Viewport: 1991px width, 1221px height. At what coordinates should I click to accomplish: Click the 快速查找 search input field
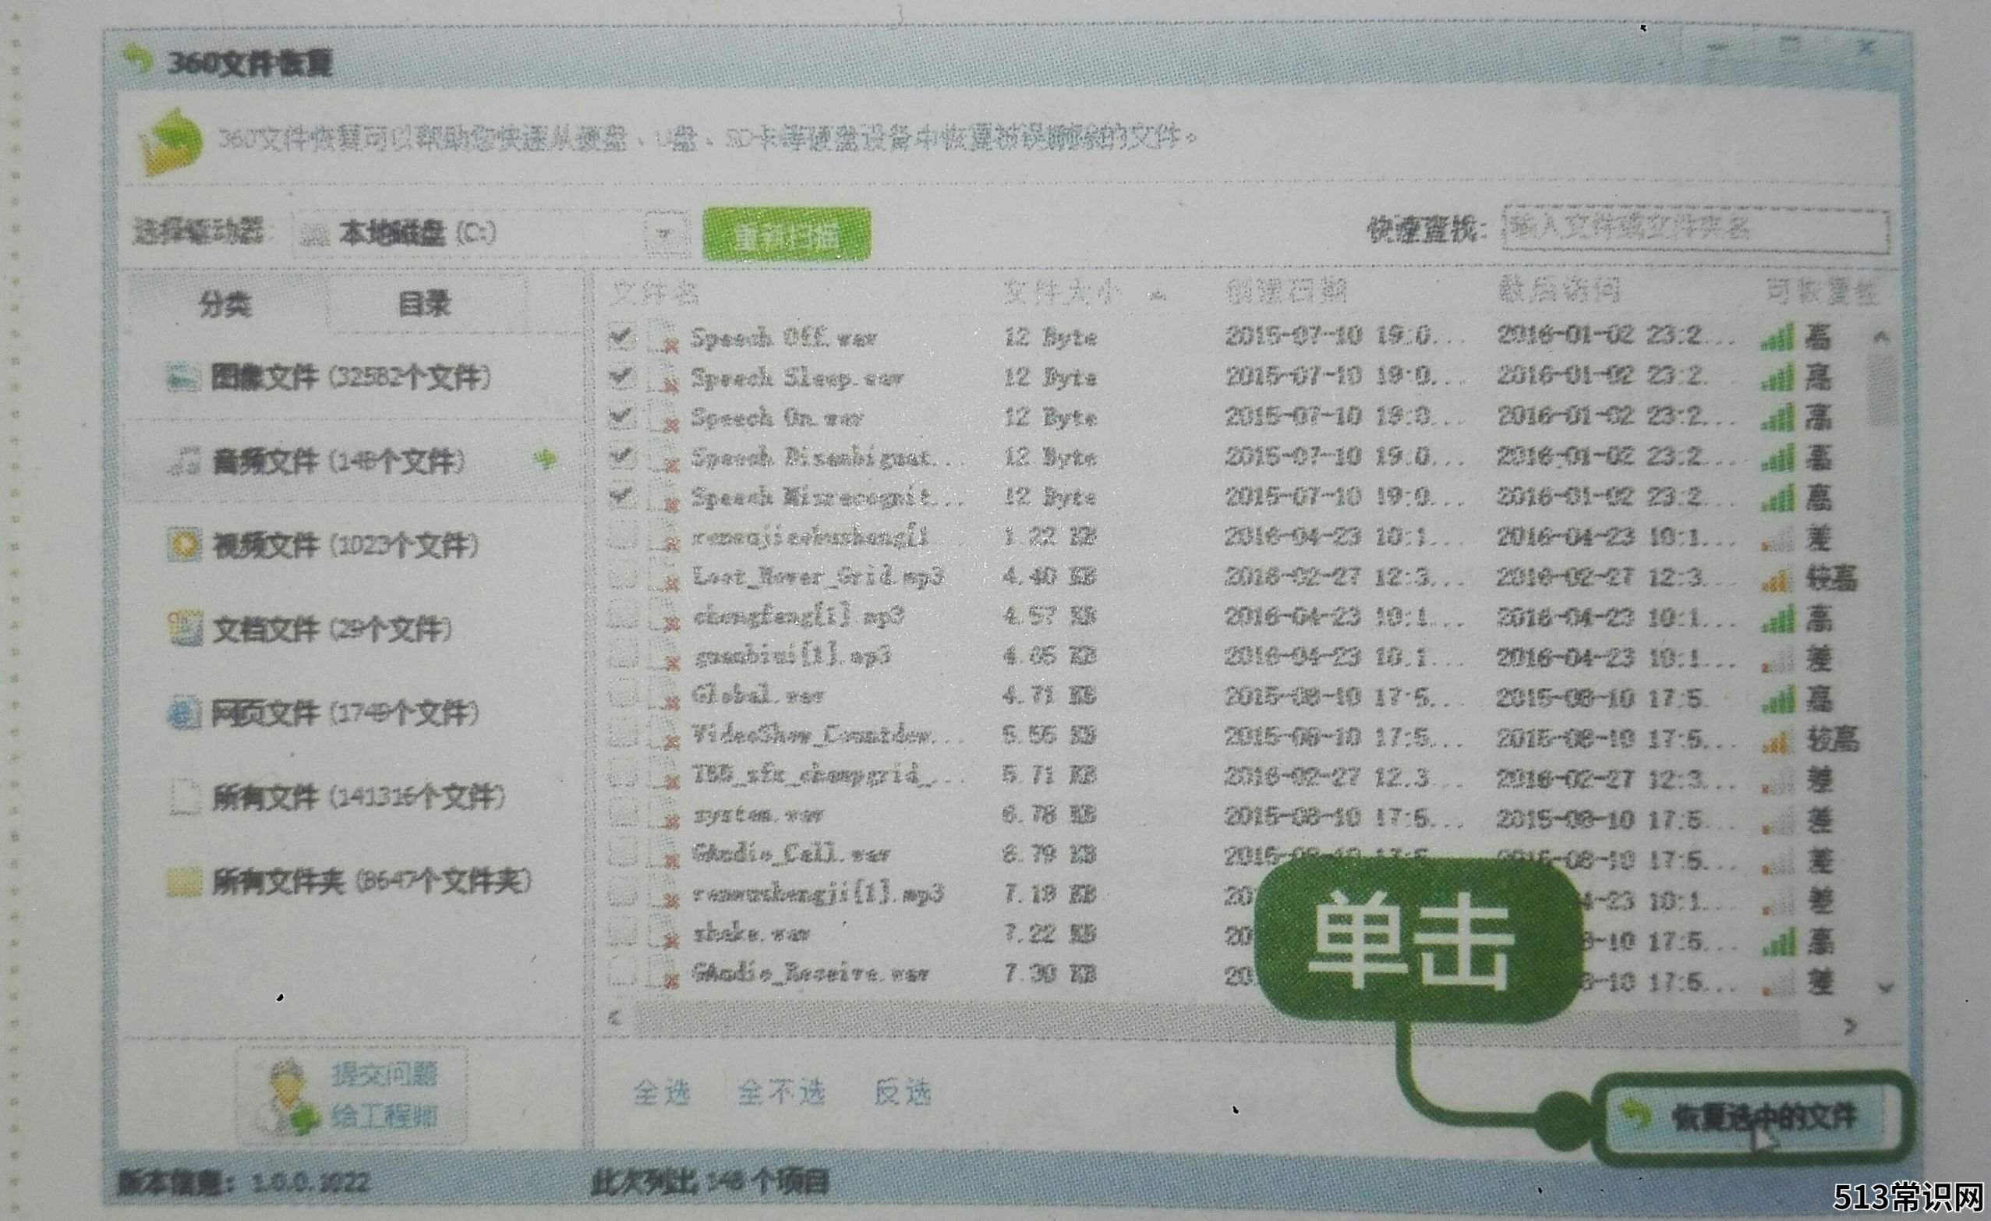click(1696, 230)
